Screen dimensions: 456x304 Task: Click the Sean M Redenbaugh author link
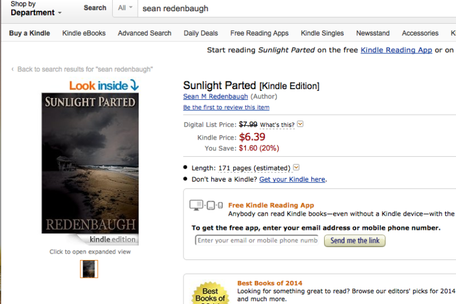216,96
